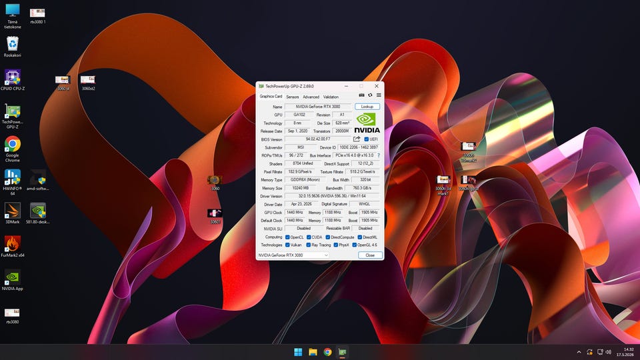
Task: Click the Close button in GPU-Z
Action: click(370, 255)
